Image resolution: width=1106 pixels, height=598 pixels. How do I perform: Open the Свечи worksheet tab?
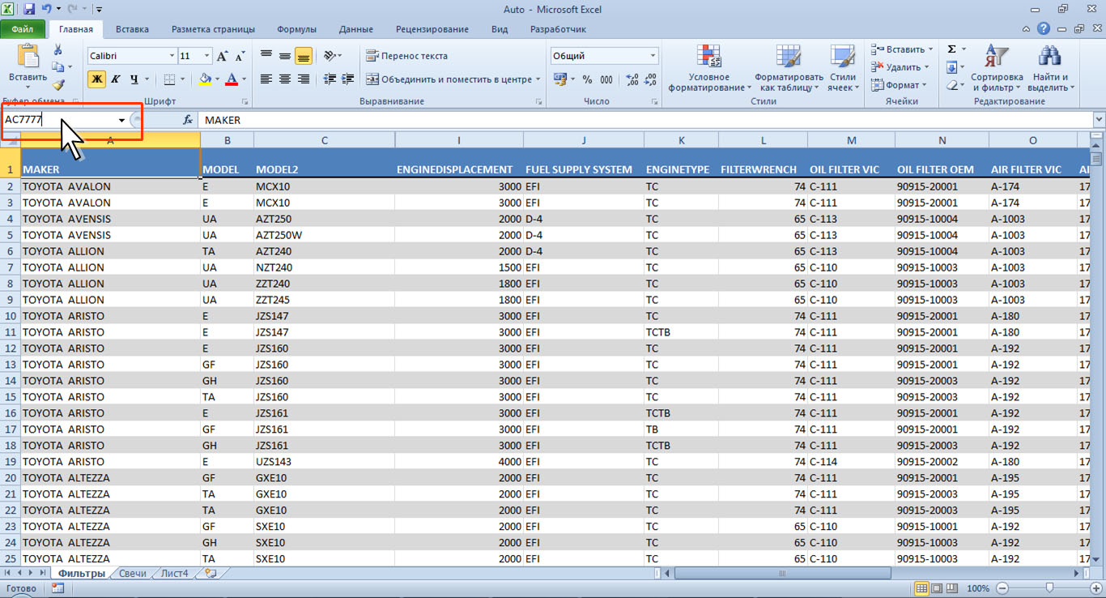pyautogui.click(x=133, y=573)
